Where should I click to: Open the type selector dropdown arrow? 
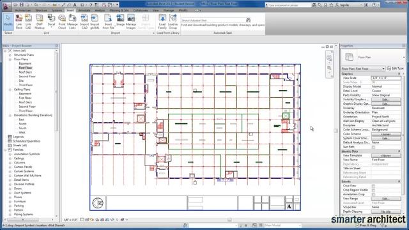point(404,57)
